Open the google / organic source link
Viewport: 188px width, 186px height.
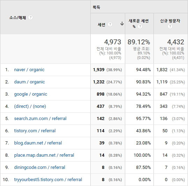pyautogui.click(x=31, y=94)
